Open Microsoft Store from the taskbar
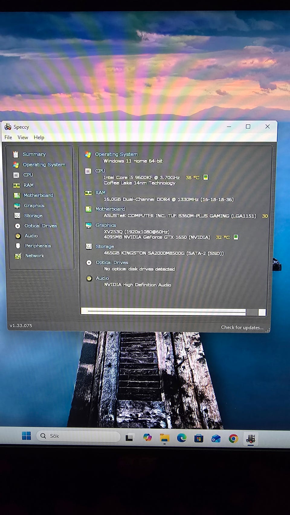This screenshot has width=290, height=515. click(199, 438)
